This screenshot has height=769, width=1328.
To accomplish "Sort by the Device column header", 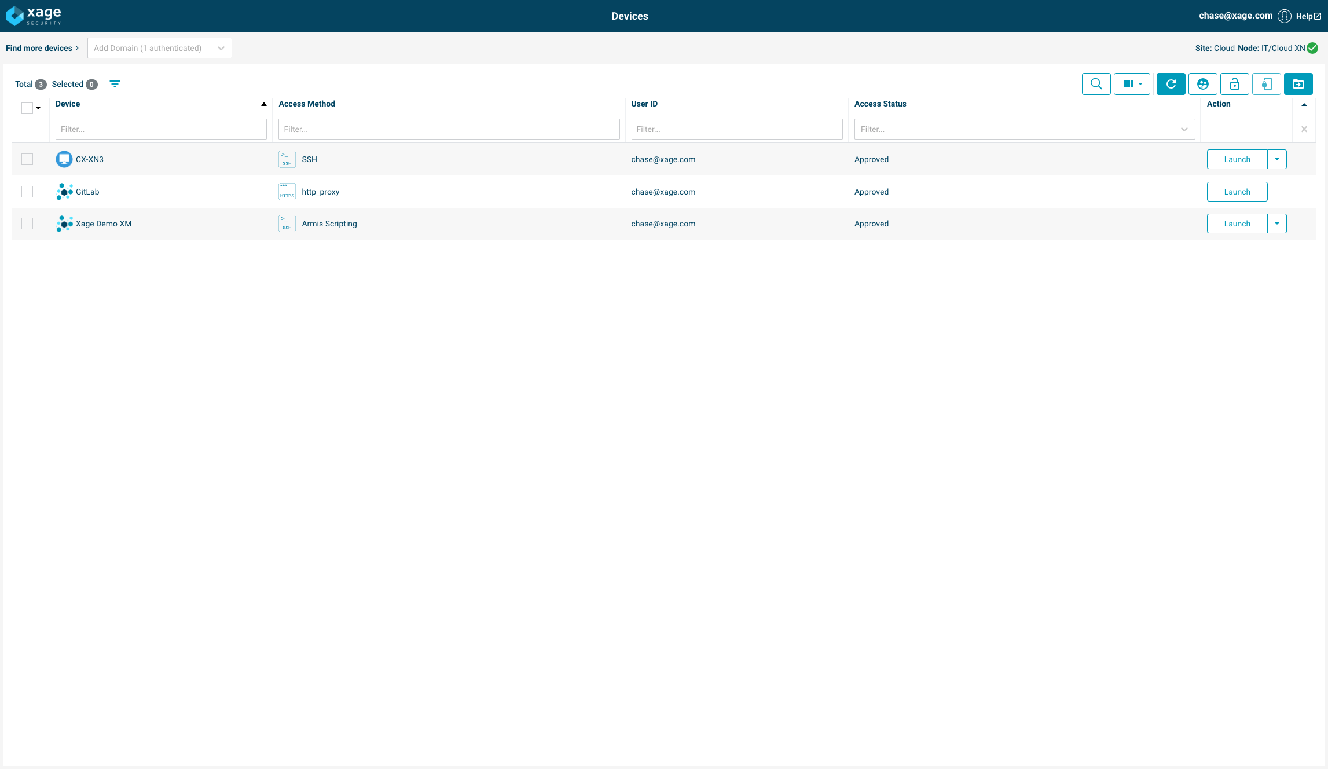I will click(x=68, y=104).
